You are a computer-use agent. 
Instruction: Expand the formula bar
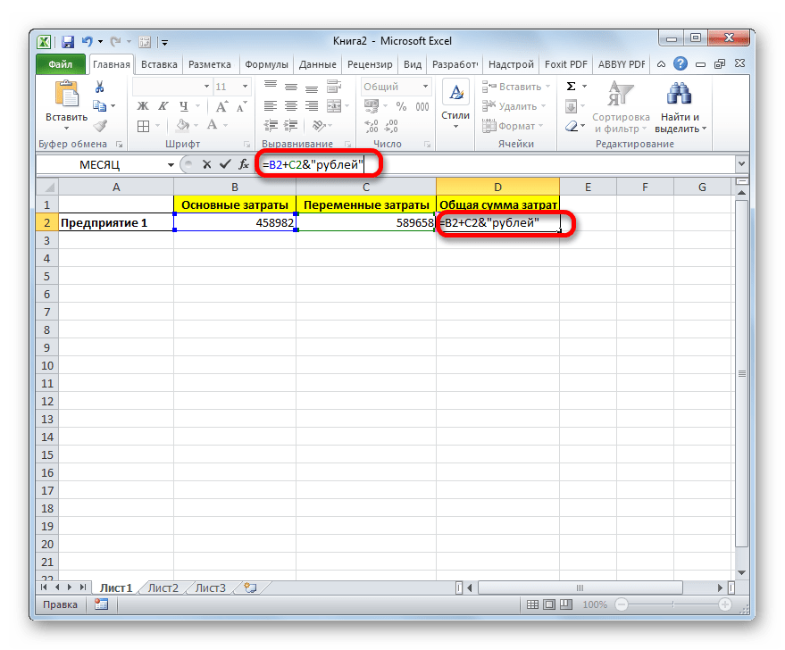point(741,163)
